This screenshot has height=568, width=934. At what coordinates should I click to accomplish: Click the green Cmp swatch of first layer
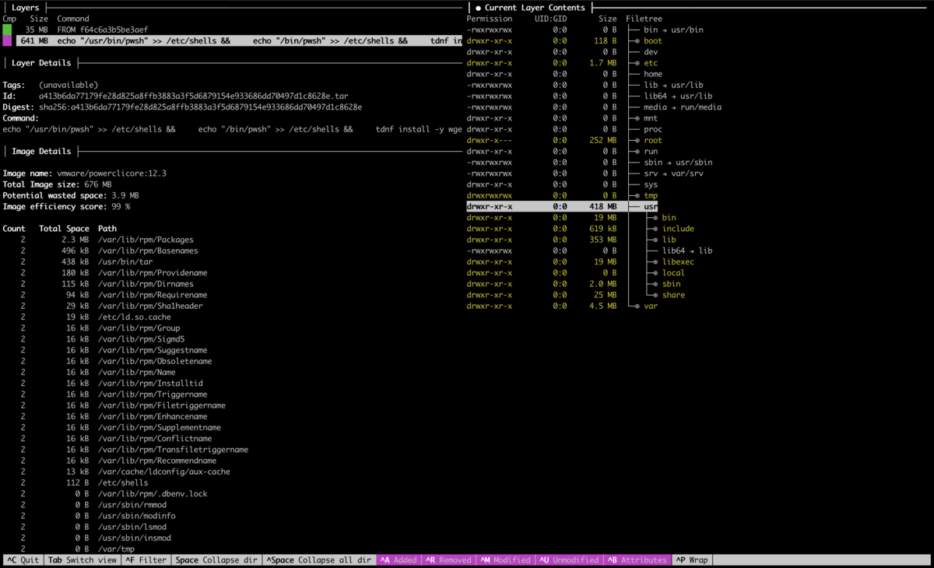(x=7, y=30)
